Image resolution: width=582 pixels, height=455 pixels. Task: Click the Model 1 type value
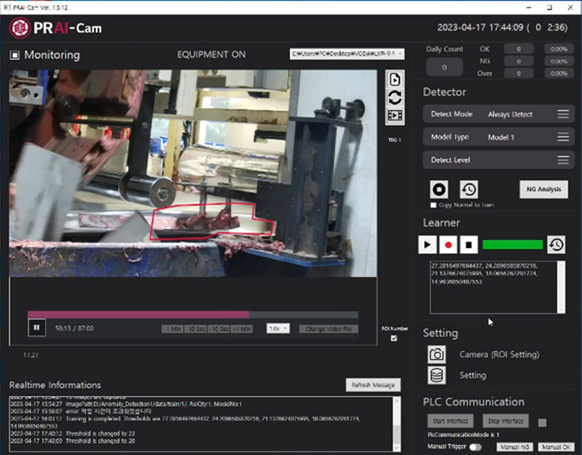tap(501, 138)
